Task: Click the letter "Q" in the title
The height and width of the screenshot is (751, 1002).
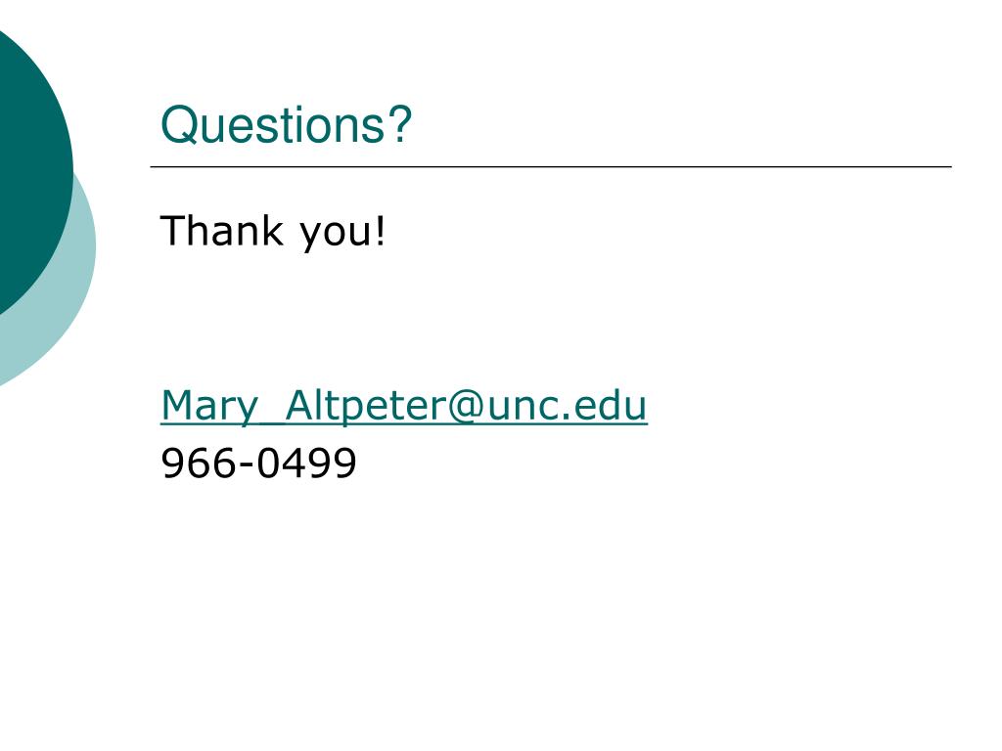Action: pyautogui.click(x=180, y=124)
